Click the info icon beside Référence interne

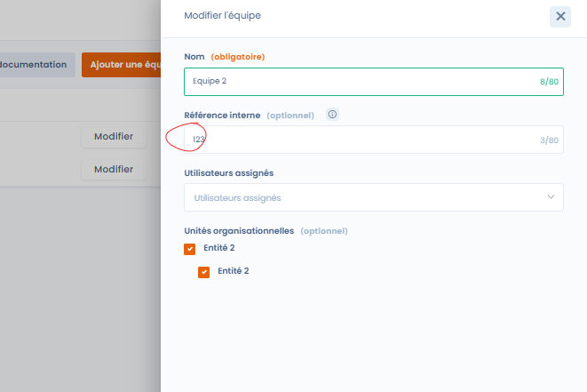click(332, 115)
